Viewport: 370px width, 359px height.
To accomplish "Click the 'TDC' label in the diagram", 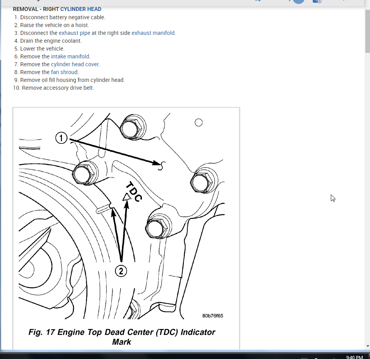I will pyautogui.click(x=134, y=191).
